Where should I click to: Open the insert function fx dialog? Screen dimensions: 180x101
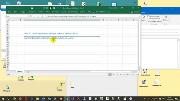point(42,16)
